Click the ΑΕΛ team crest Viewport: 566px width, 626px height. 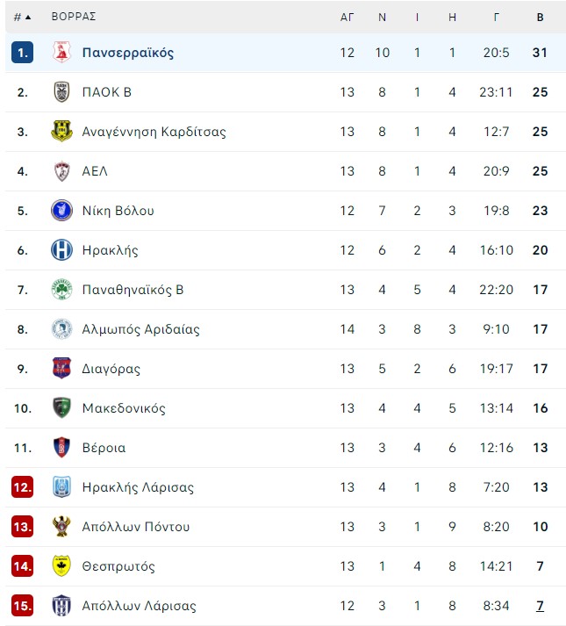pos(62,171)
